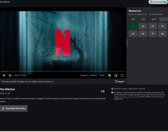168x132 pixels.
Task: Click the currently playing episode 01 tile
Action: tap(133, 26)
